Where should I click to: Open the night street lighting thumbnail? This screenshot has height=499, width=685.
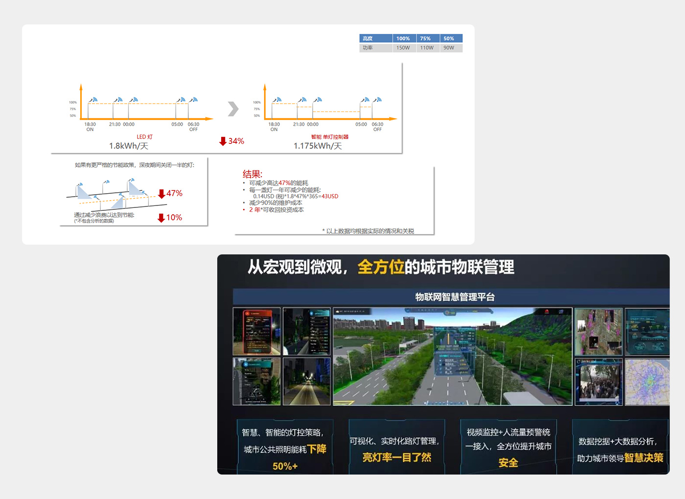pos(306,381)
